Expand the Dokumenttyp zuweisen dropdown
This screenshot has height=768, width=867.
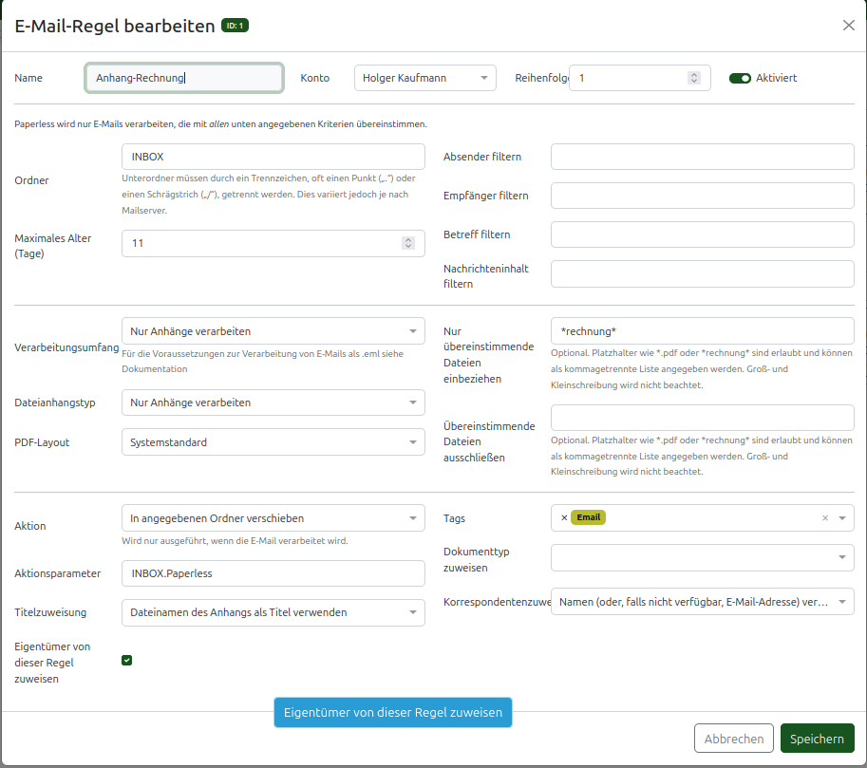pyautogui.click(x=702, y=557)
